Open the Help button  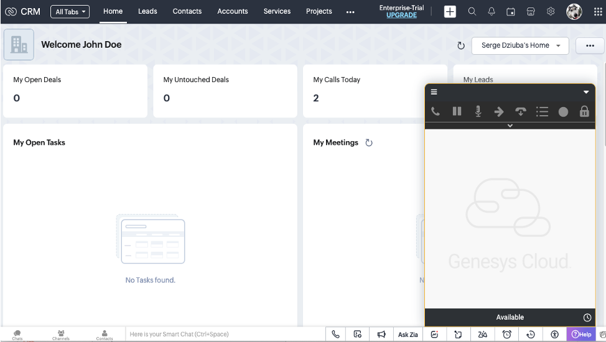point(581,335)
